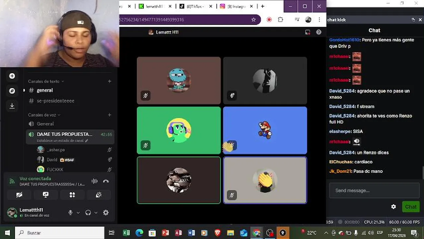Image resolution: width=424 pixels, height=239 pixels.
Task: Explore discoverable servers compass icon
Action: pyautogui.click(x=12, y=91)
